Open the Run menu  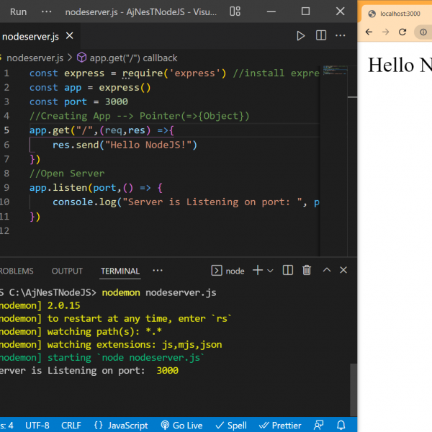(x=18, y=12)
